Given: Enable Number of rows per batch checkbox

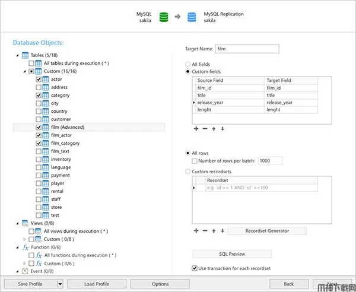Looking at the screenshot, I should [x=195, y=161].
